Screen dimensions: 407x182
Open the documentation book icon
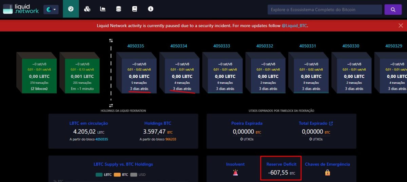(135, 9)
